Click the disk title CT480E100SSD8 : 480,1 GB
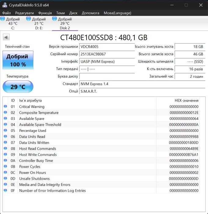 pos(104,37)
